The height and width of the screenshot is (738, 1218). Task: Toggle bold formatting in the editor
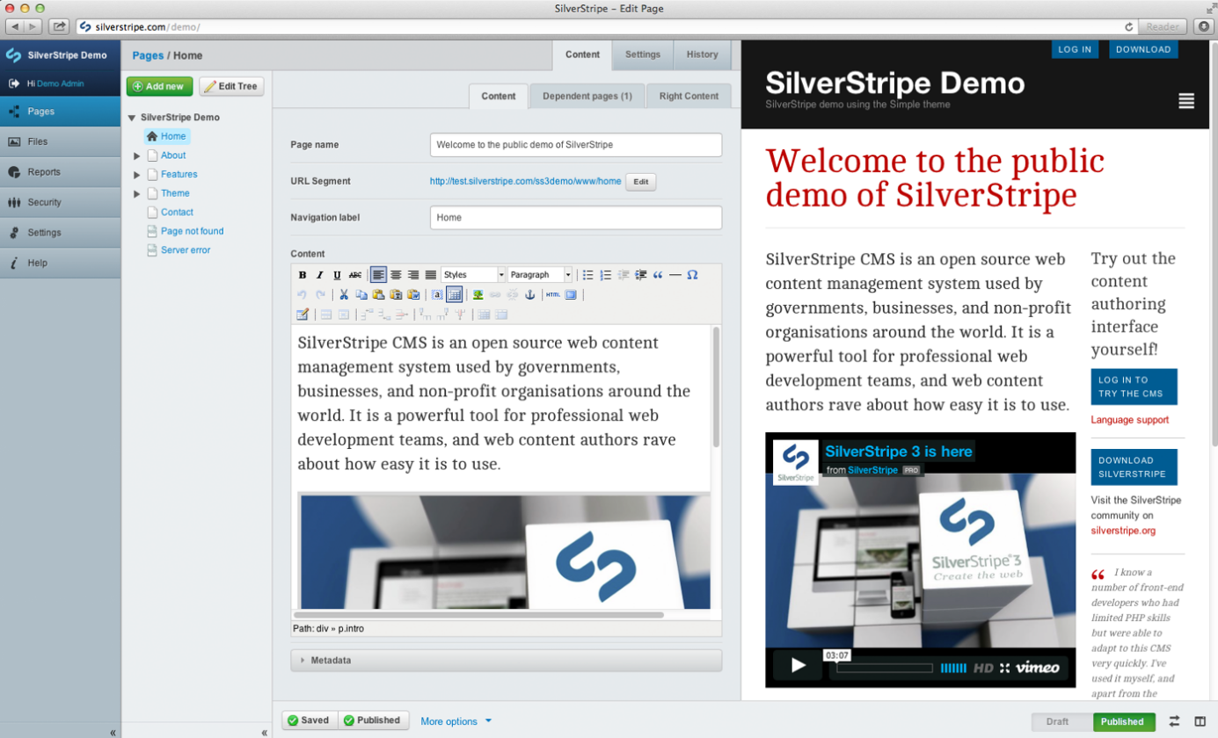pos(303,275)
